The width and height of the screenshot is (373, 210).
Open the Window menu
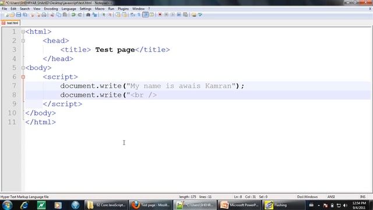coord(138,9)
